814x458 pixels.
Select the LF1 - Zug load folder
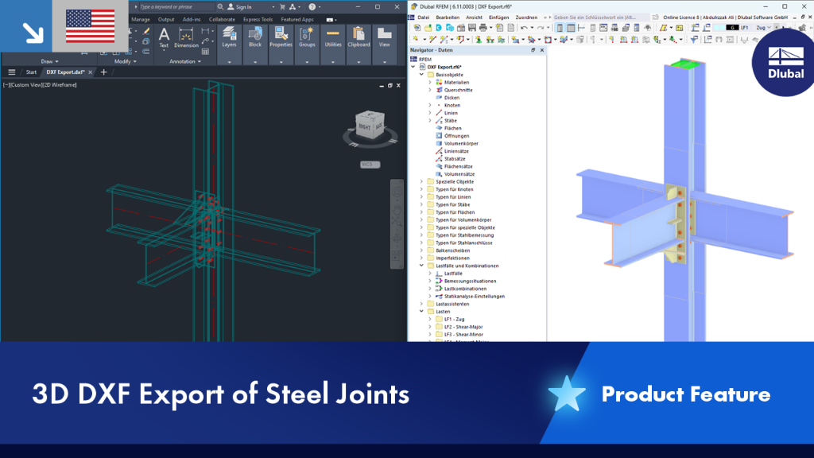tap(454, 320)
